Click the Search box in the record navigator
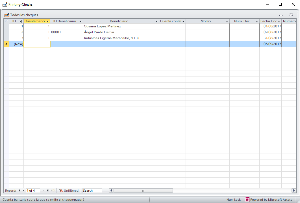The image size is (300, 203). [92, 191]
